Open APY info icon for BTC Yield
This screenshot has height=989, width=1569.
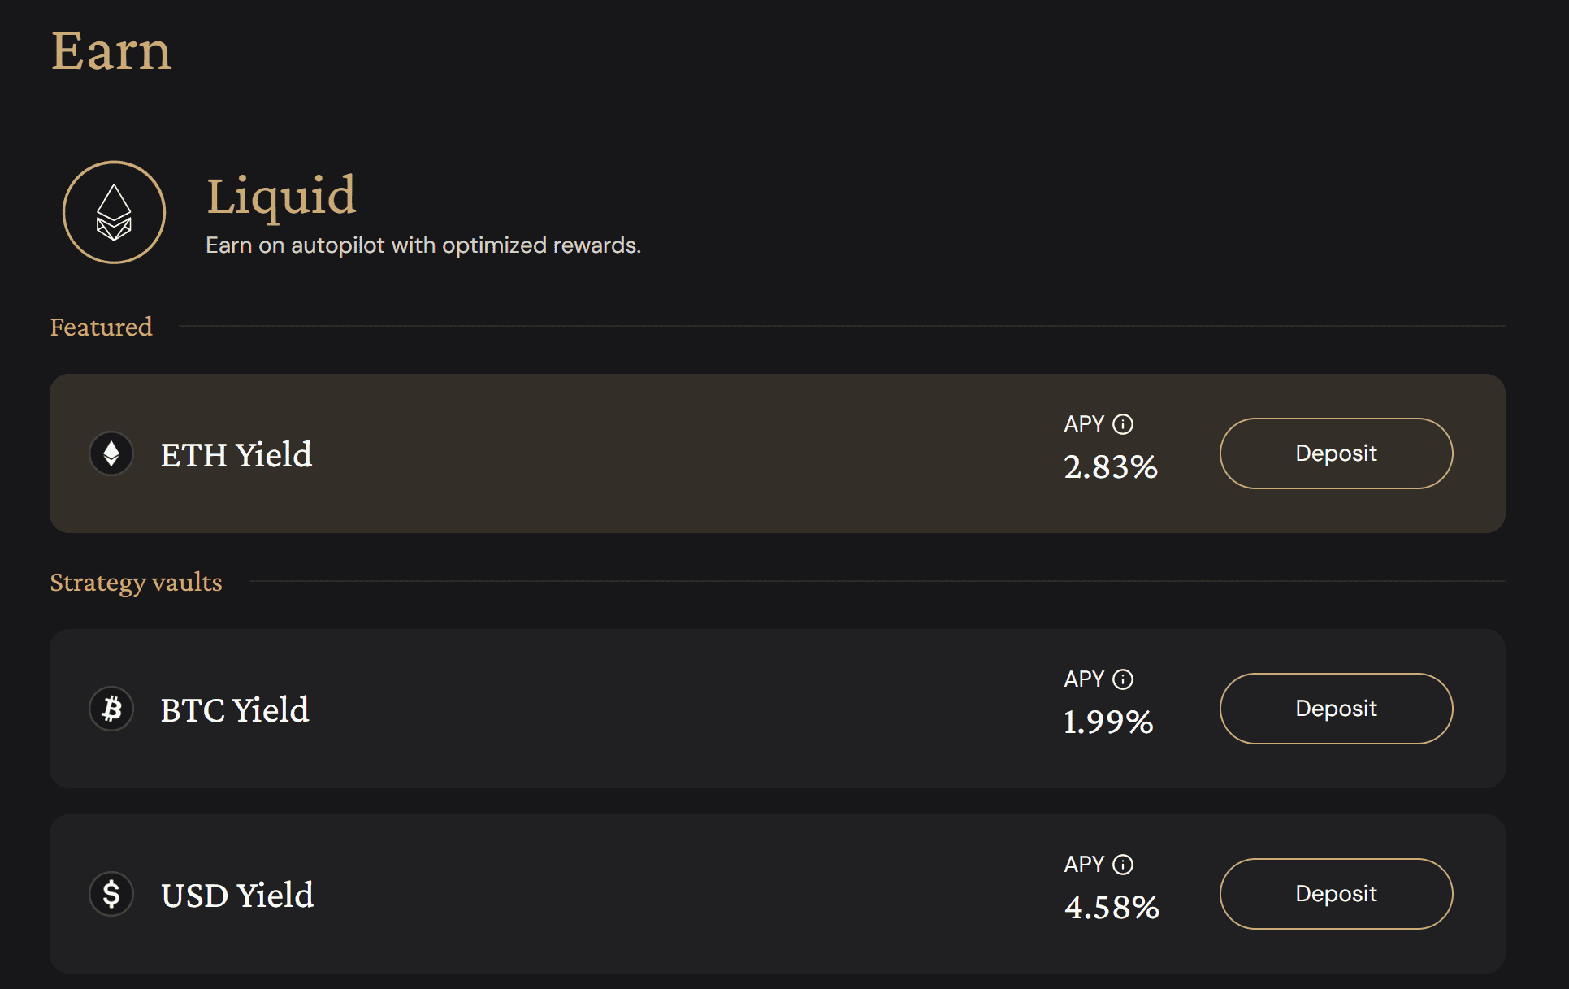[1123, 679]
